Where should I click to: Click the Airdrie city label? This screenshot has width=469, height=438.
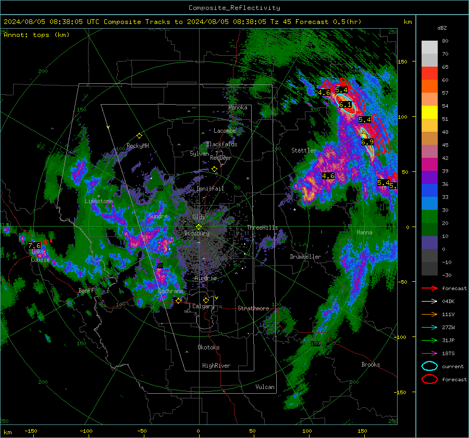[205, 278]
